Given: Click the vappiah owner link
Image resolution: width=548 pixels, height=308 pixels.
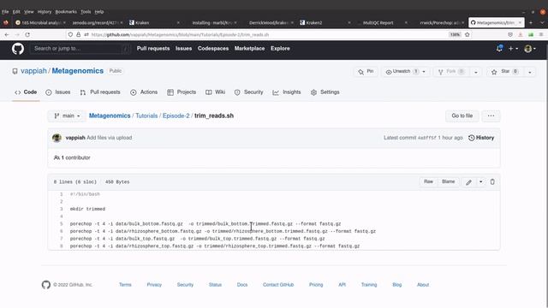Looking at the screenshot, I should tap(33, 71).
